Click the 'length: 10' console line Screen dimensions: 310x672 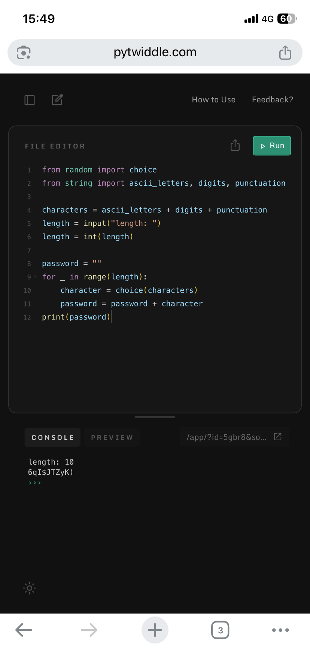[51, 462]
